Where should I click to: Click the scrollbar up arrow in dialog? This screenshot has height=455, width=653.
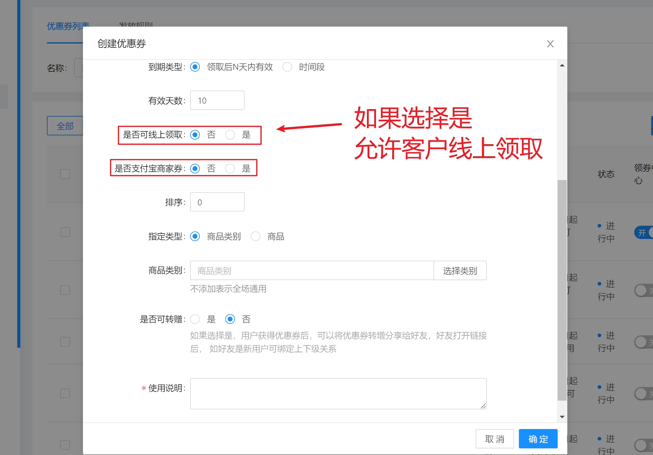pos(562,66)
